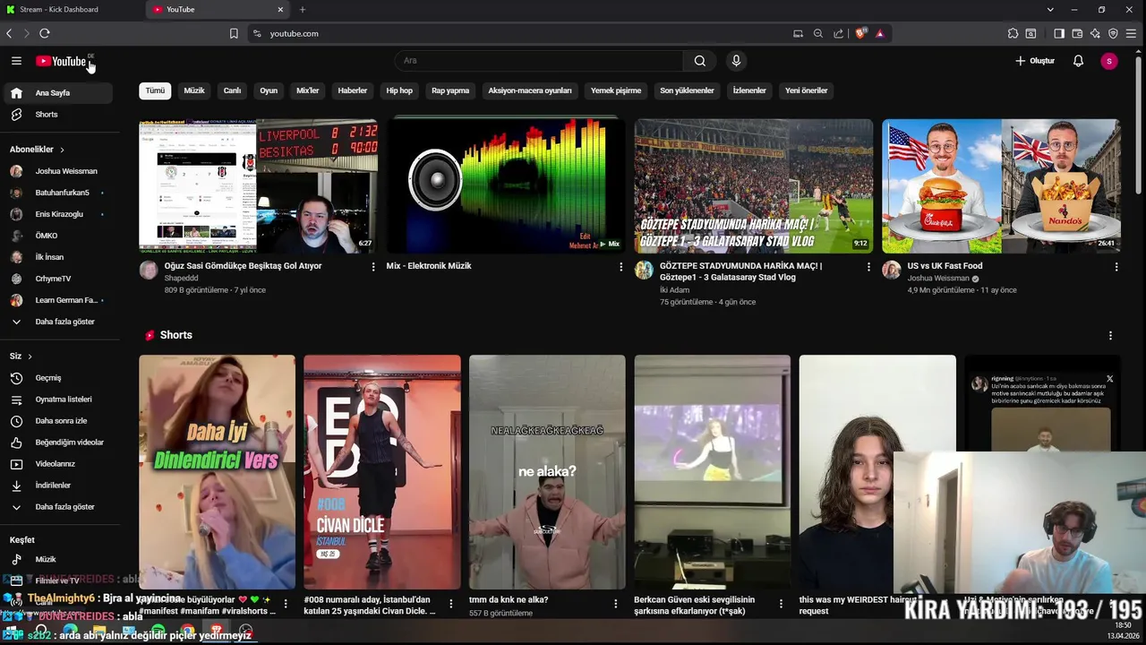Viewport: 1146px width, 645px height.
Task: Open CrhymeTV subscription channel
Action: [56, 279]
